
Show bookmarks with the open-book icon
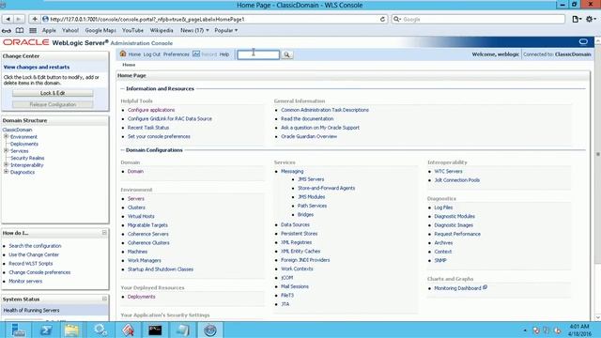tap(19, 30)
